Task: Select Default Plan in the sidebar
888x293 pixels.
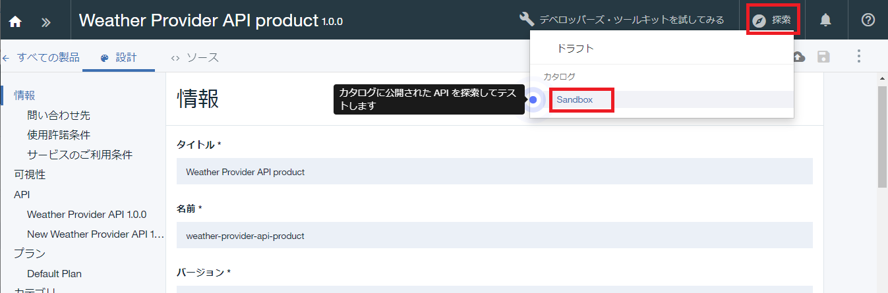Action: click(x=54, y=273)
